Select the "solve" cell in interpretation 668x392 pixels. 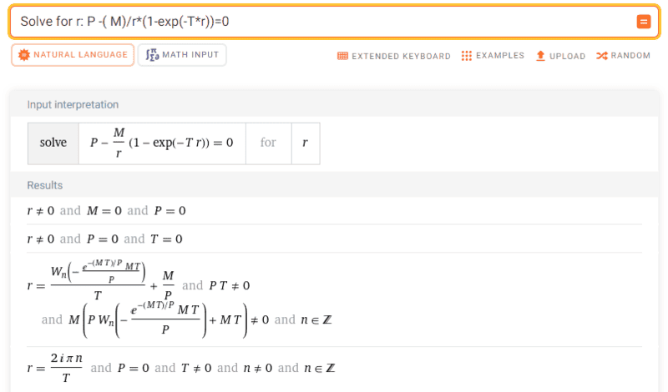point(53,143)
